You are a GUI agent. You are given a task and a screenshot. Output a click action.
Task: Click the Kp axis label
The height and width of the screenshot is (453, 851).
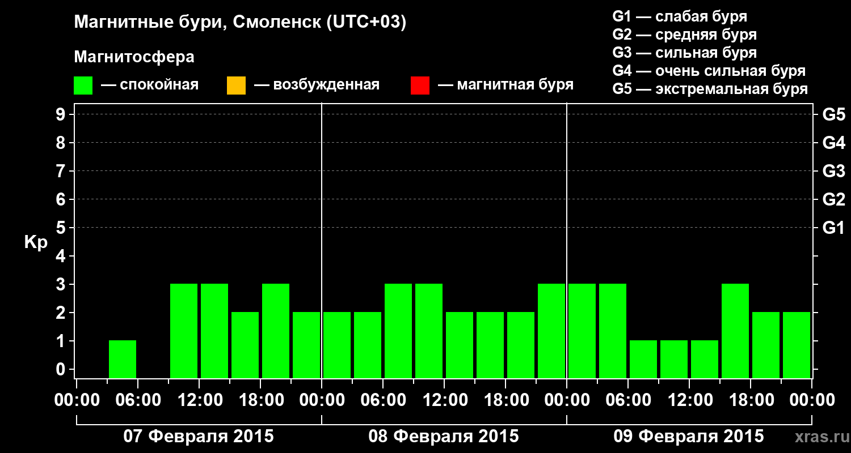[x=36, y=242]
